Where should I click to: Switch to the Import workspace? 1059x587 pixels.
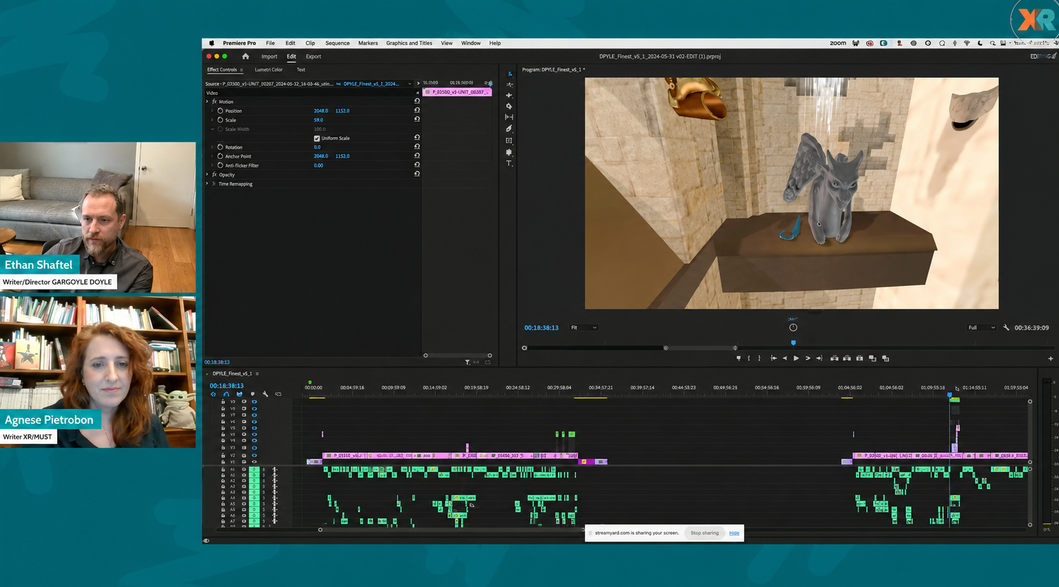(x=269, y=57)
